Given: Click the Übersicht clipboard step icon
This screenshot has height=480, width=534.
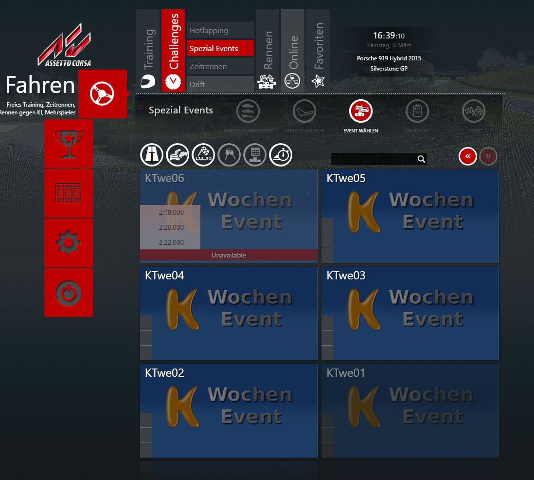Looking at the screenshot, I should click(x=417, y=111).
